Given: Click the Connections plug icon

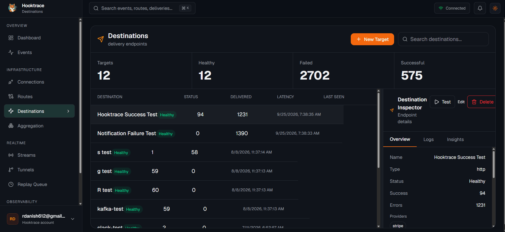Looking at the screenshot, I should 11,82.
